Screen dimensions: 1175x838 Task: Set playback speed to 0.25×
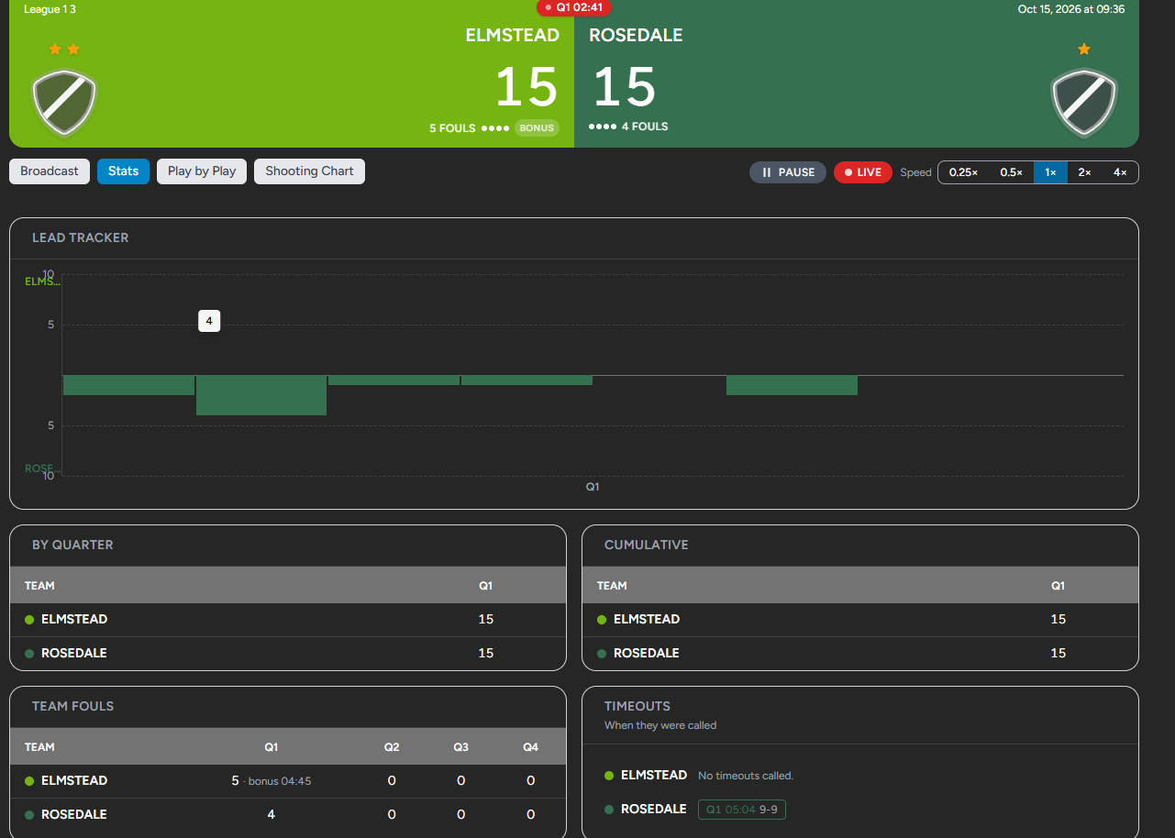963,172
